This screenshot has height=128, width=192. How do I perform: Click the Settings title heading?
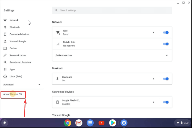pyautogui.click(x=9, y=10)
